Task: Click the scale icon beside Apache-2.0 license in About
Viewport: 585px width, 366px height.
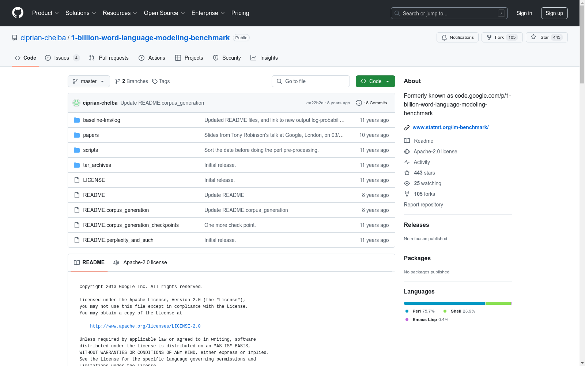Action: [407, 152]
